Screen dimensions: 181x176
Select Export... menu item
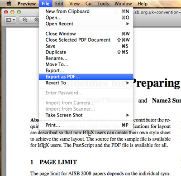(86, 71)
